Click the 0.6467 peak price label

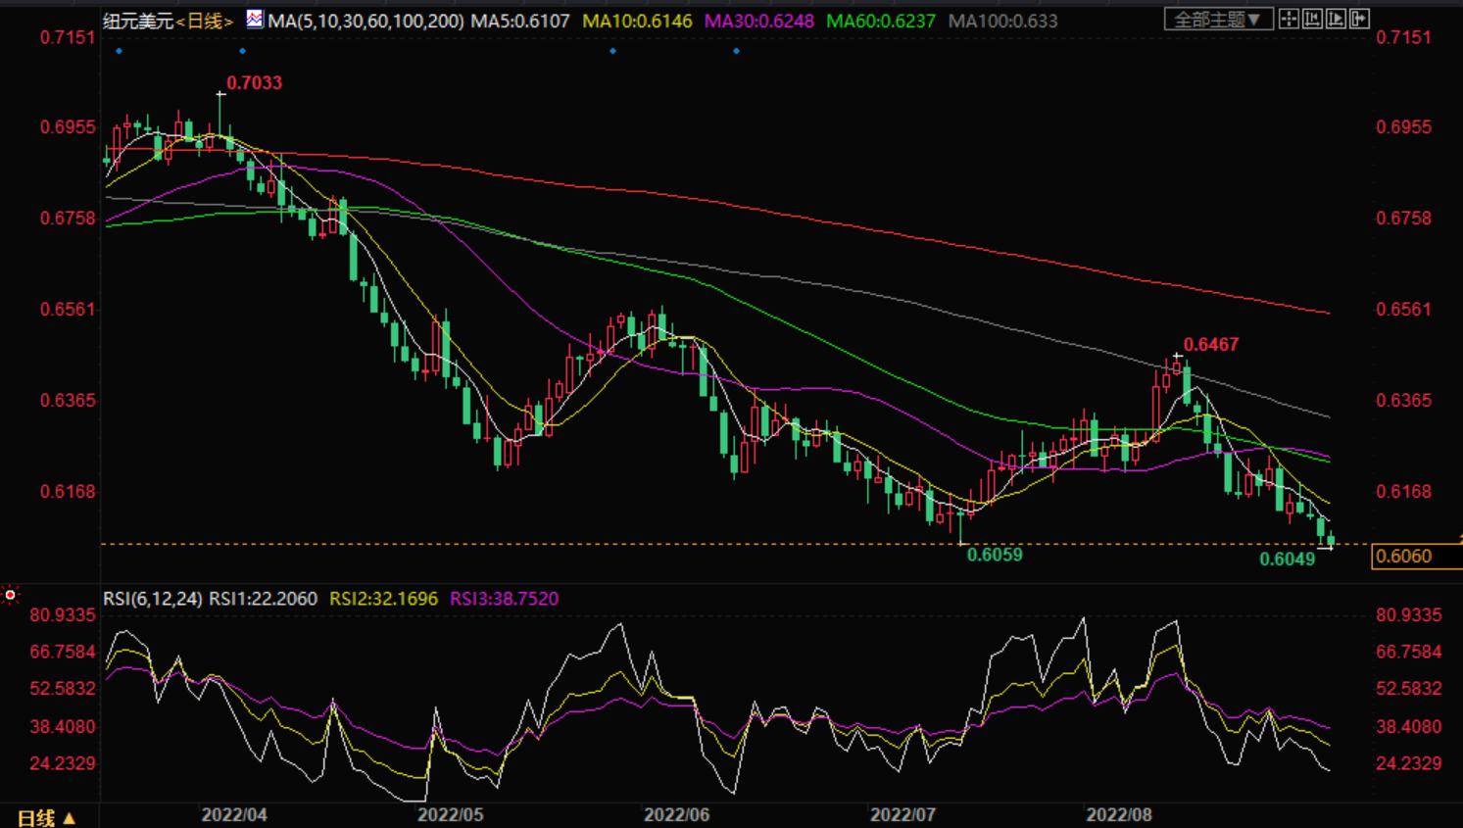pyautogui.click(x=1211, y=345)
